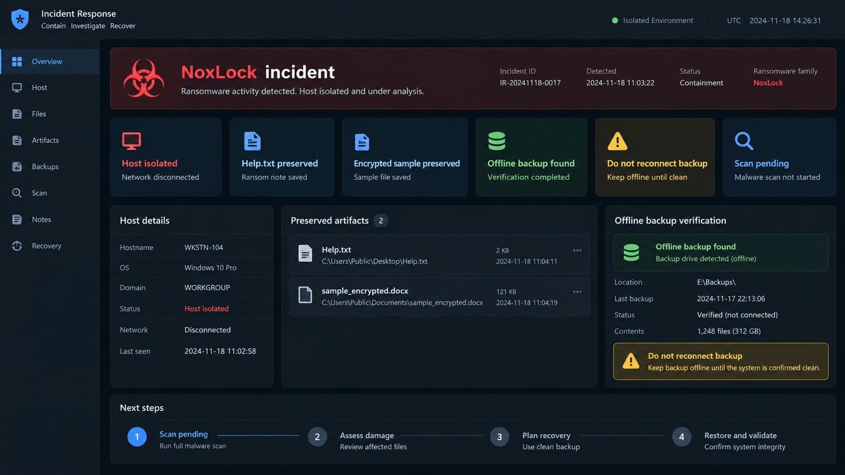Click the Containment status value

701,83
